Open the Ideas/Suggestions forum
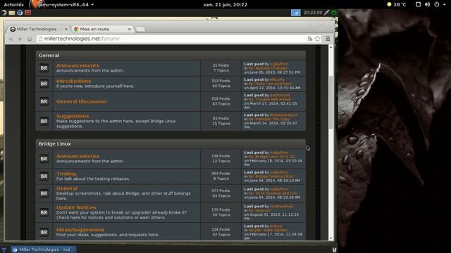The image size is (451, 253). (x=80, y=230)
